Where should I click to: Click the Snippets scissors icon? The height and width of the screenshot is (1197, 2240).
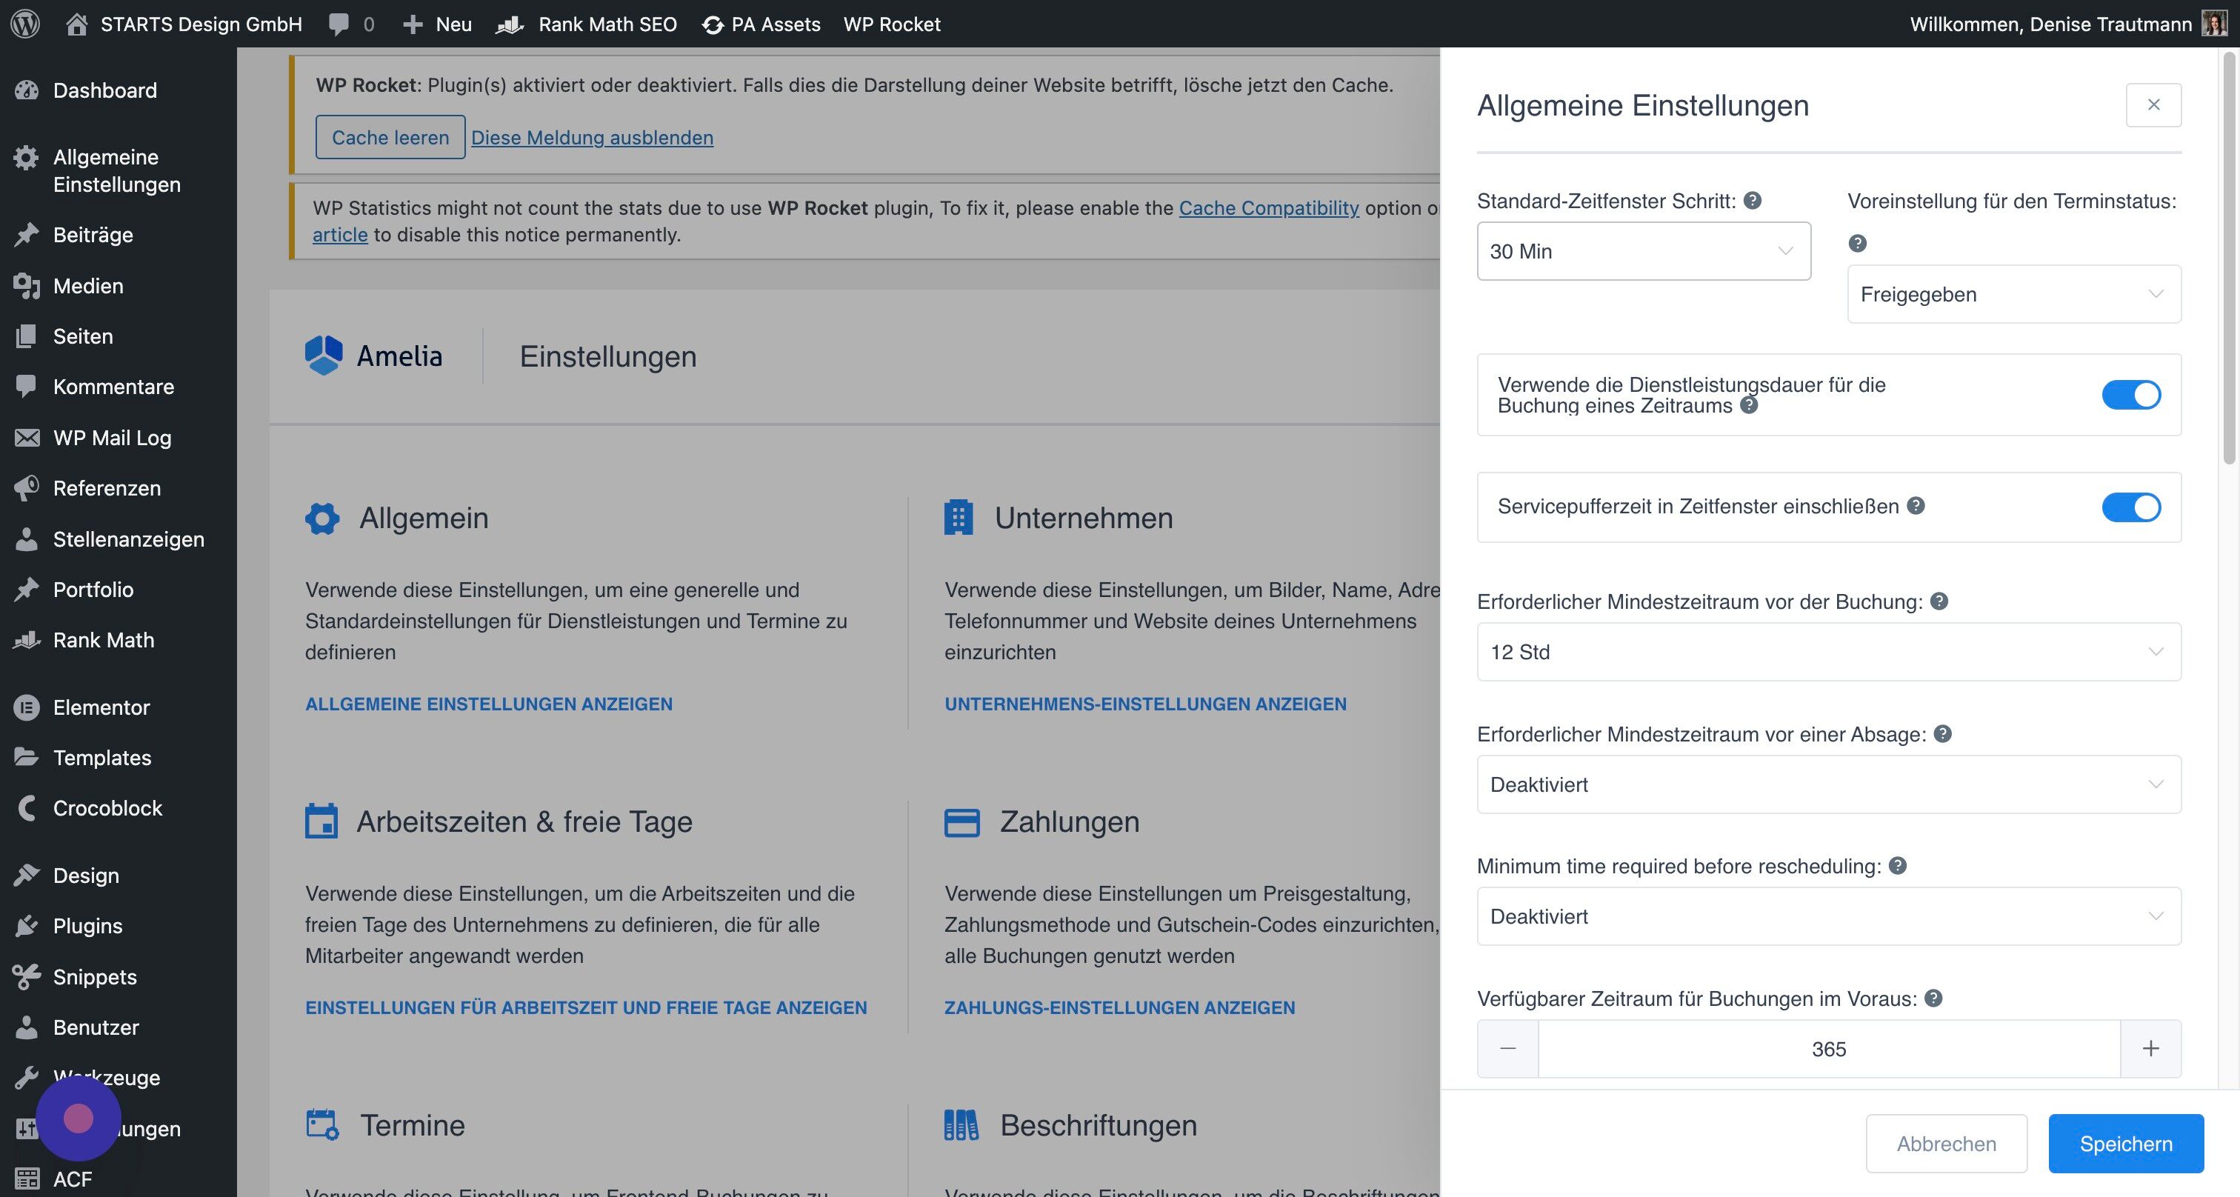(27, 977)
